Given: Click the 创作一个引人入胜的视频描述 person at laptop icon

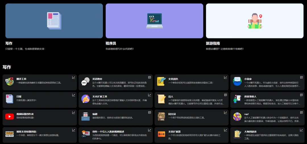Looking at the screenshot, I should [x=85, y=134].
